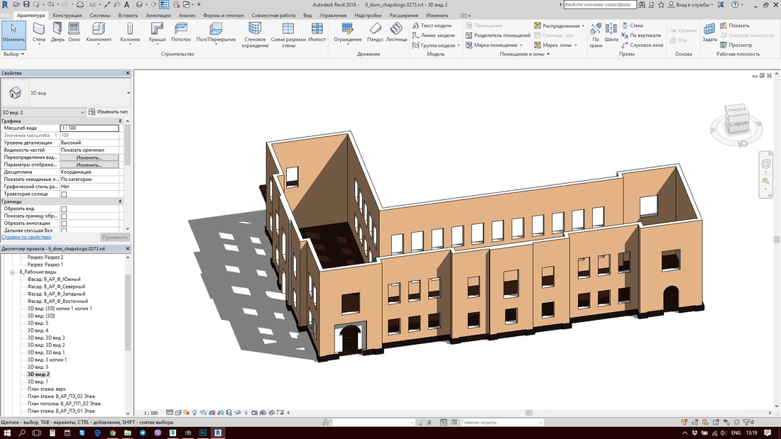The image size is (781, 439).
Task: Toggle the Обрезать вид checkbox
Action: [x=64, y=209]
